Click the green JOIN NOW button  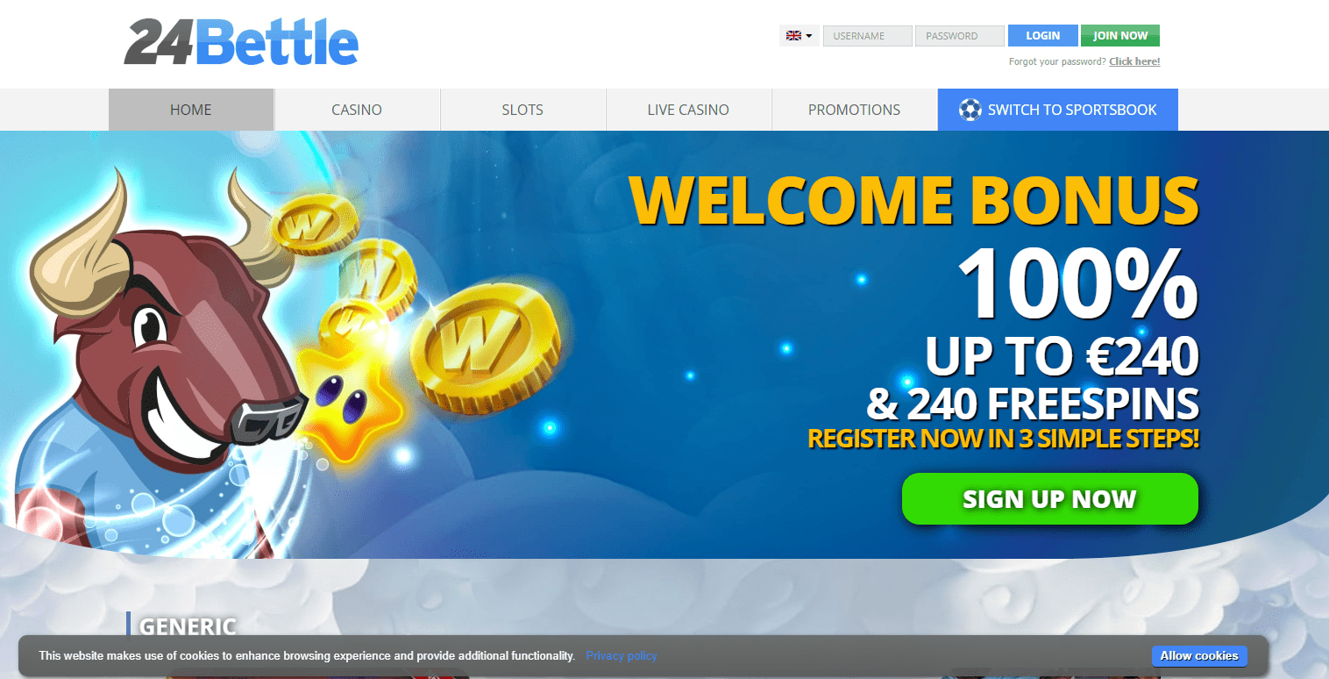(x=1120, y=35)
